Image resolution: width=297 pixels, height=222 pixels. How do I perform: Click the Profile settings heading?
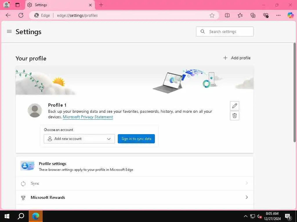[52, 164]
